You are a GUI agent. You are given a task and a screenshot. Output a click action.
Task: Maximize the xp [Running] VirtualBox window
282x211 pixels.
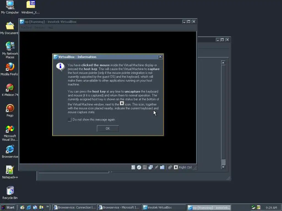pos(189,22)
